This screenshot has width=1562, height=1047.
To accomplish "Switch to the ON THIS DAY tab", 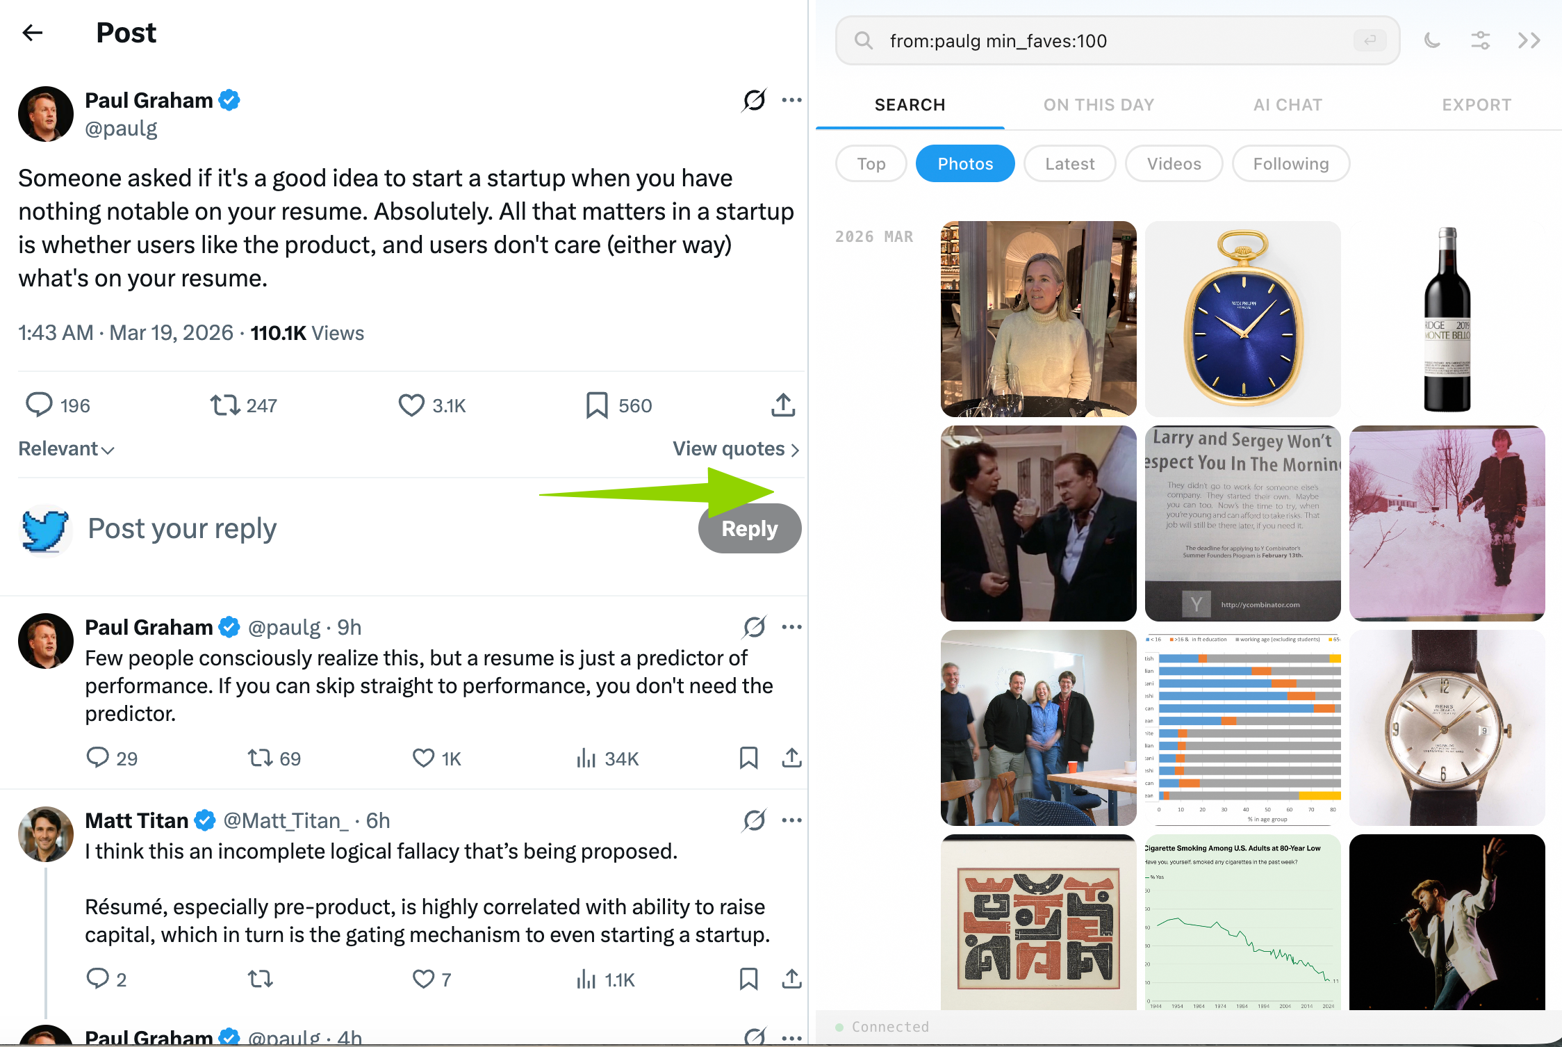I will pyautogui.click(x=1099, y=105).
